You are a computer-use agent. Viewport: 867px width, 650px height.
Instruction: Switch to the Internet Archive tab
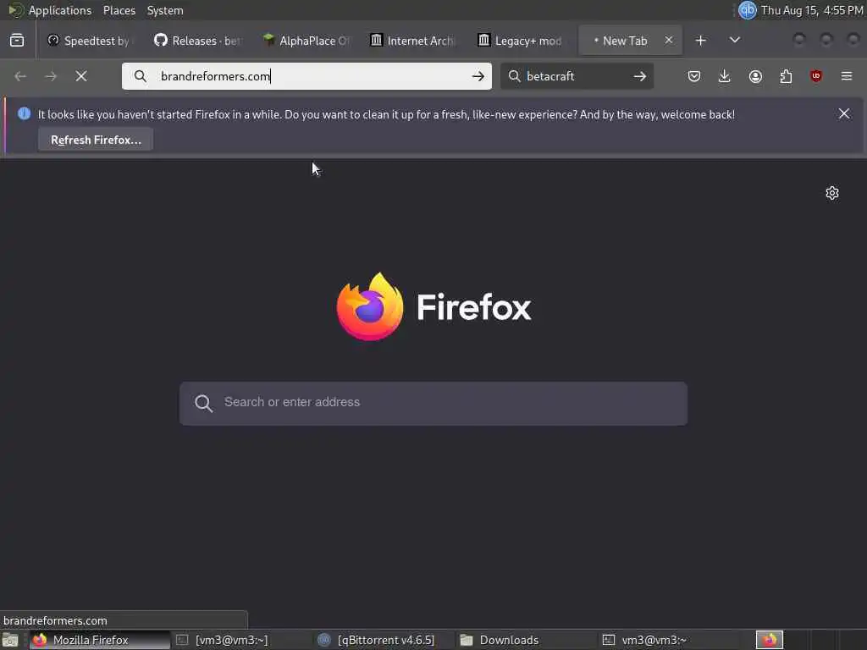click(x=413, y=41)
